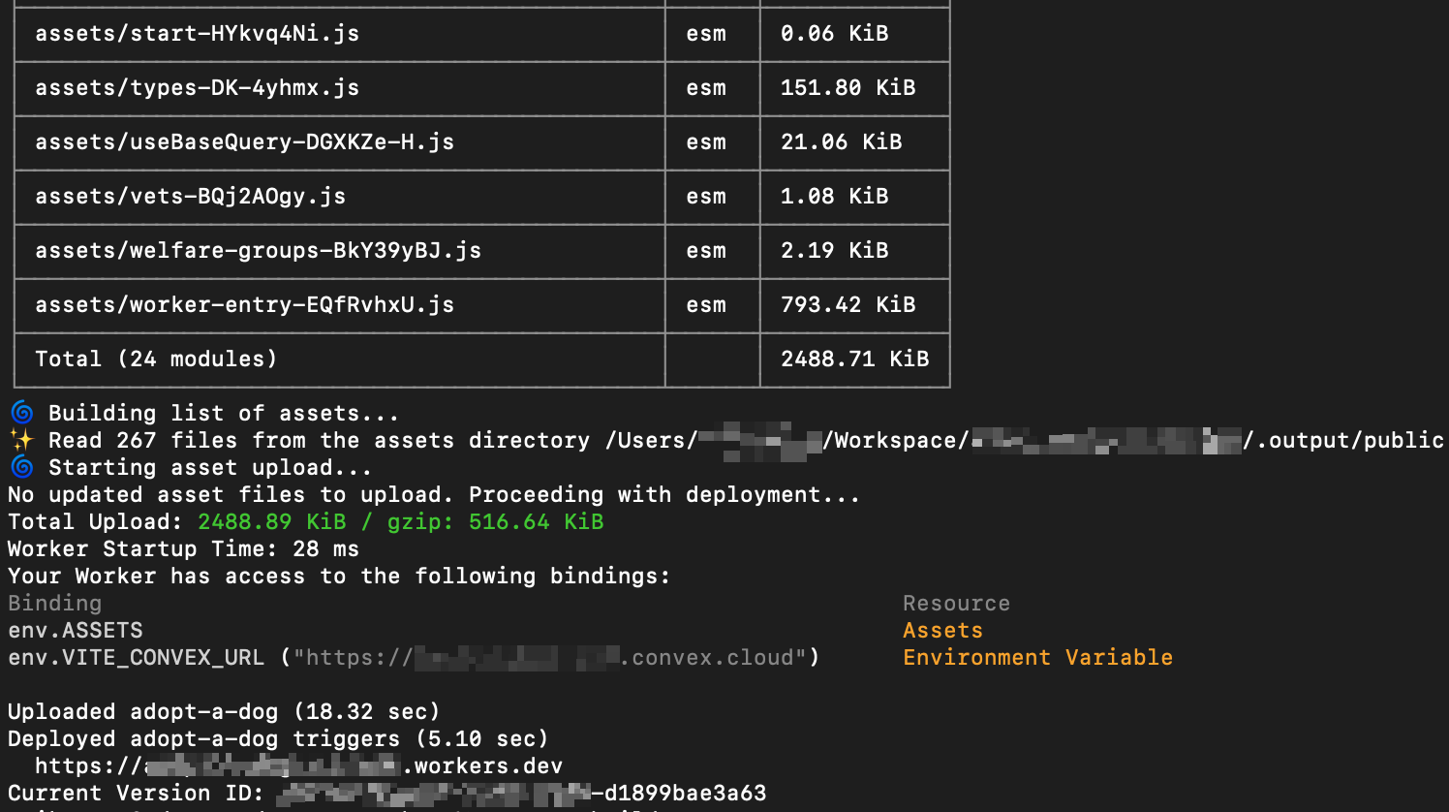This screenshot has height=812, width=1449.
Task: Click the env.ASSETS binding name
Action: pos(76,631)
